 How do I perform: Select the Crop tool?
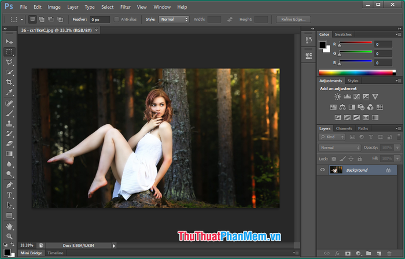coord(9,82)
